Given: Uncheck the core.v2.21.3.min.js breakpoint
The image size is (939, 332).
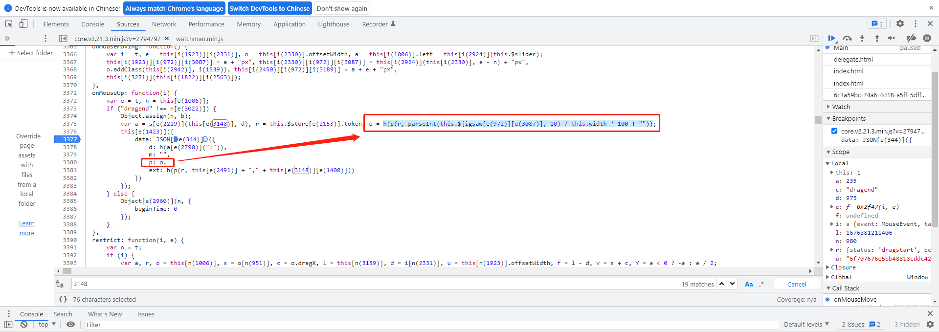Looking at the screenshot, I should [x=834, y=131].
